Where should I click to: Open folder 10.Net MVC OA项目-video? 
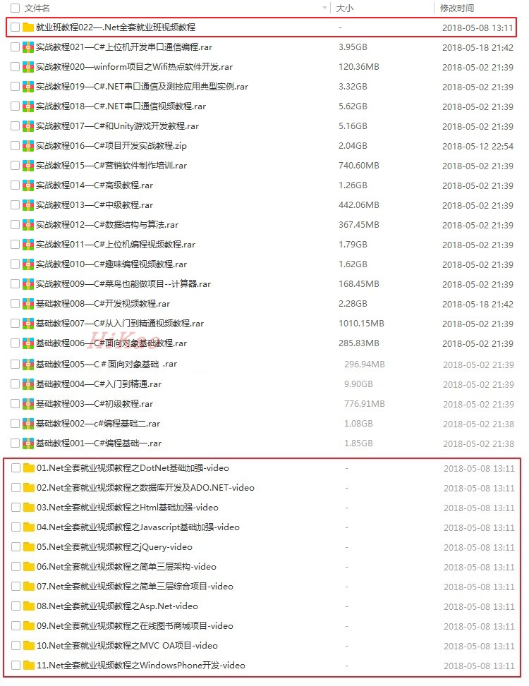(128, 645)
